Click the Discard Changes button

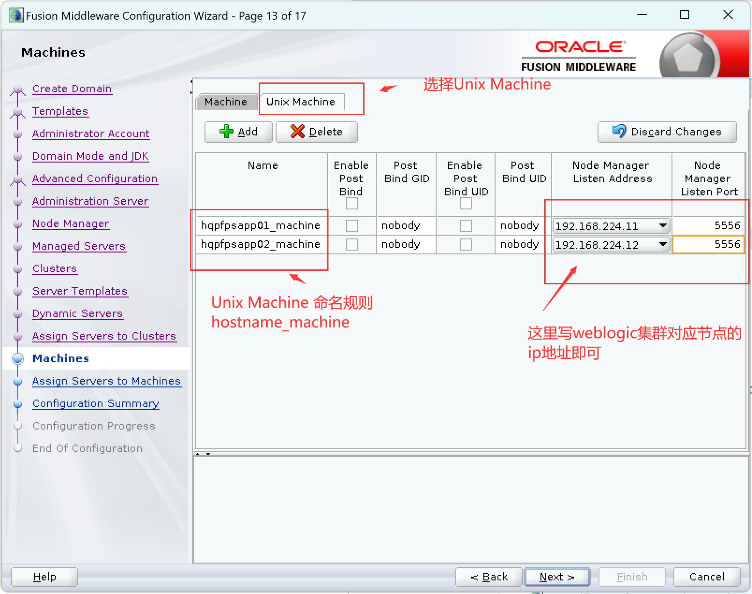667,132
